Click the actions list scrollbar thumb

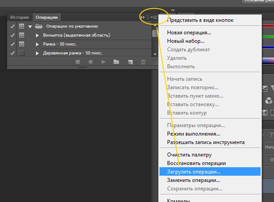[155, 33]
